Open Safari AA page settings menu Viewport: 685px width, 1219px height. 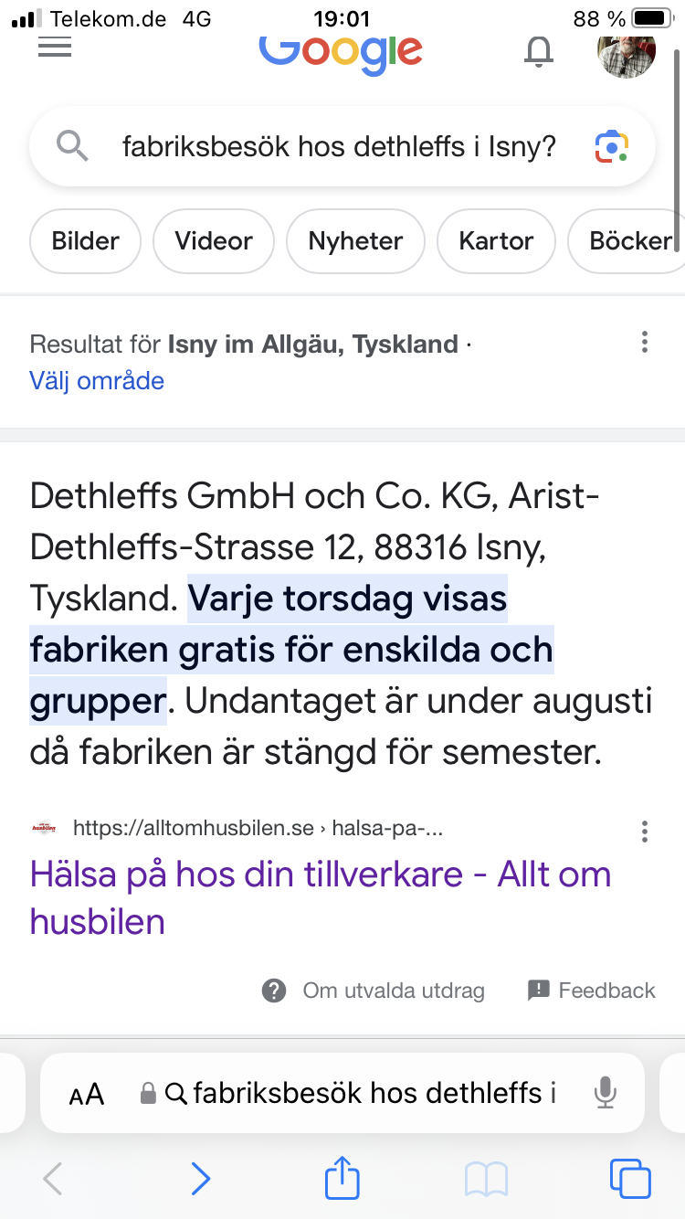87,1094
